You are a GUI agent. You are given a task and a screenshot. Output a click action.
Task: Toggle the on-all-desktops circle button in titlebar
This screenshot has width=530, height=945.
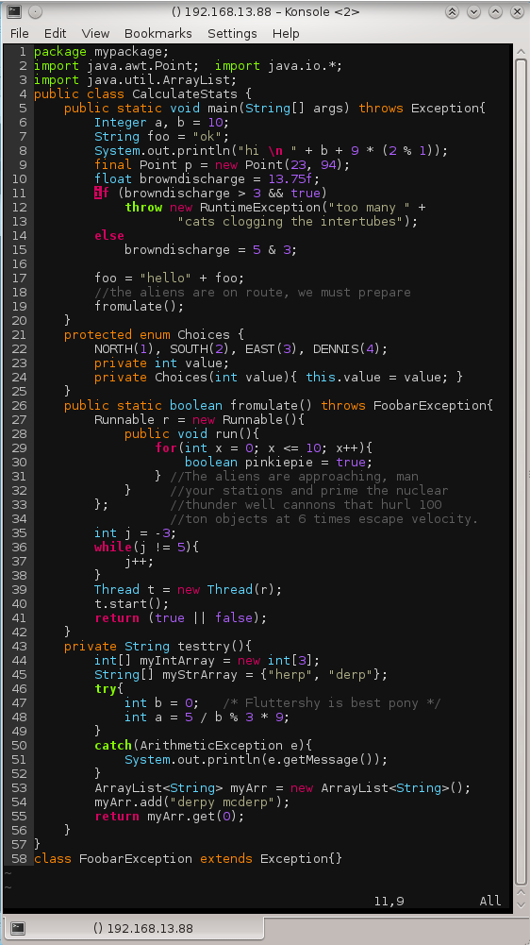35,11
